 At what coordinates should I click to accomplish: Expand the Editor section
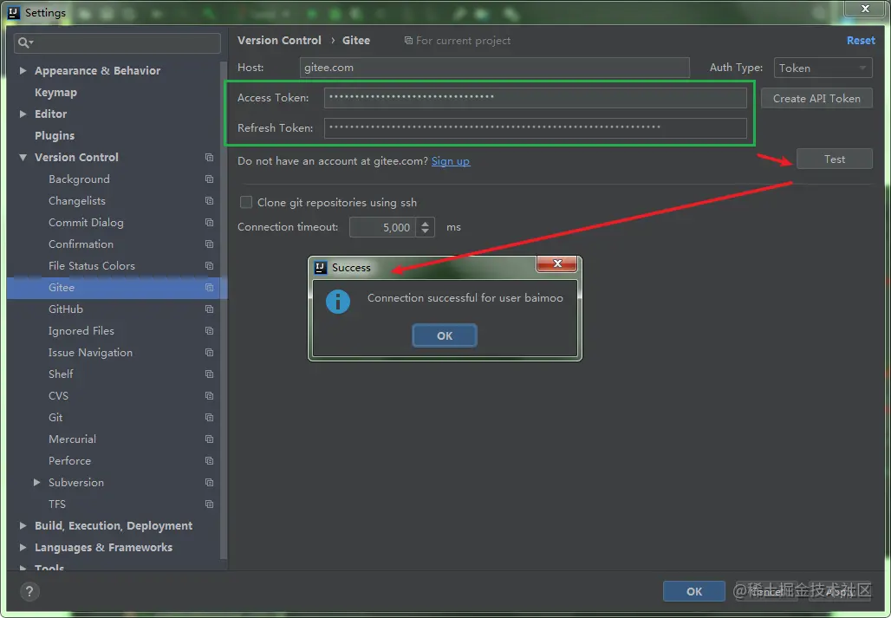(23, 114)
